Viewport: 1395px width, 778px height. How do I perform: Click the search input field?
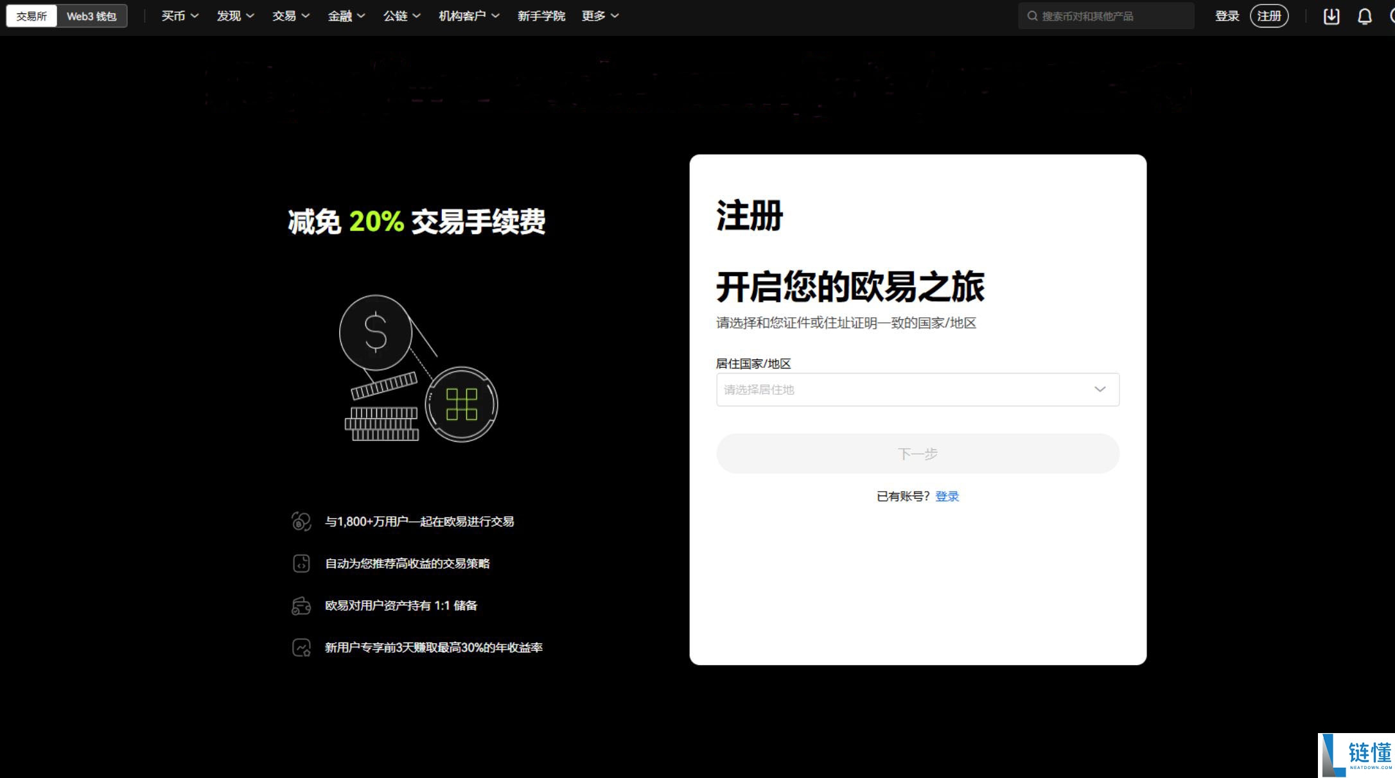pyautogui.click(x=1105, y=15)
